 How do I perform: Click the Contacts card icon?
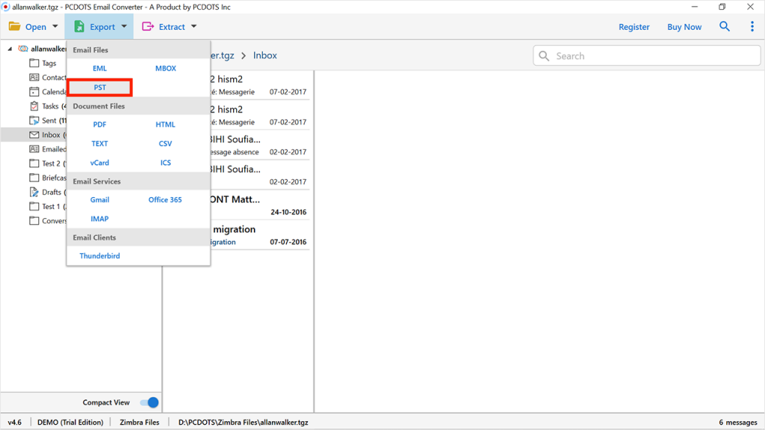34,77
